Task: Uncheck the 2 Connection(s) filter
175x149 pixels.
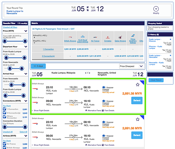Action: tap(5, 113)
